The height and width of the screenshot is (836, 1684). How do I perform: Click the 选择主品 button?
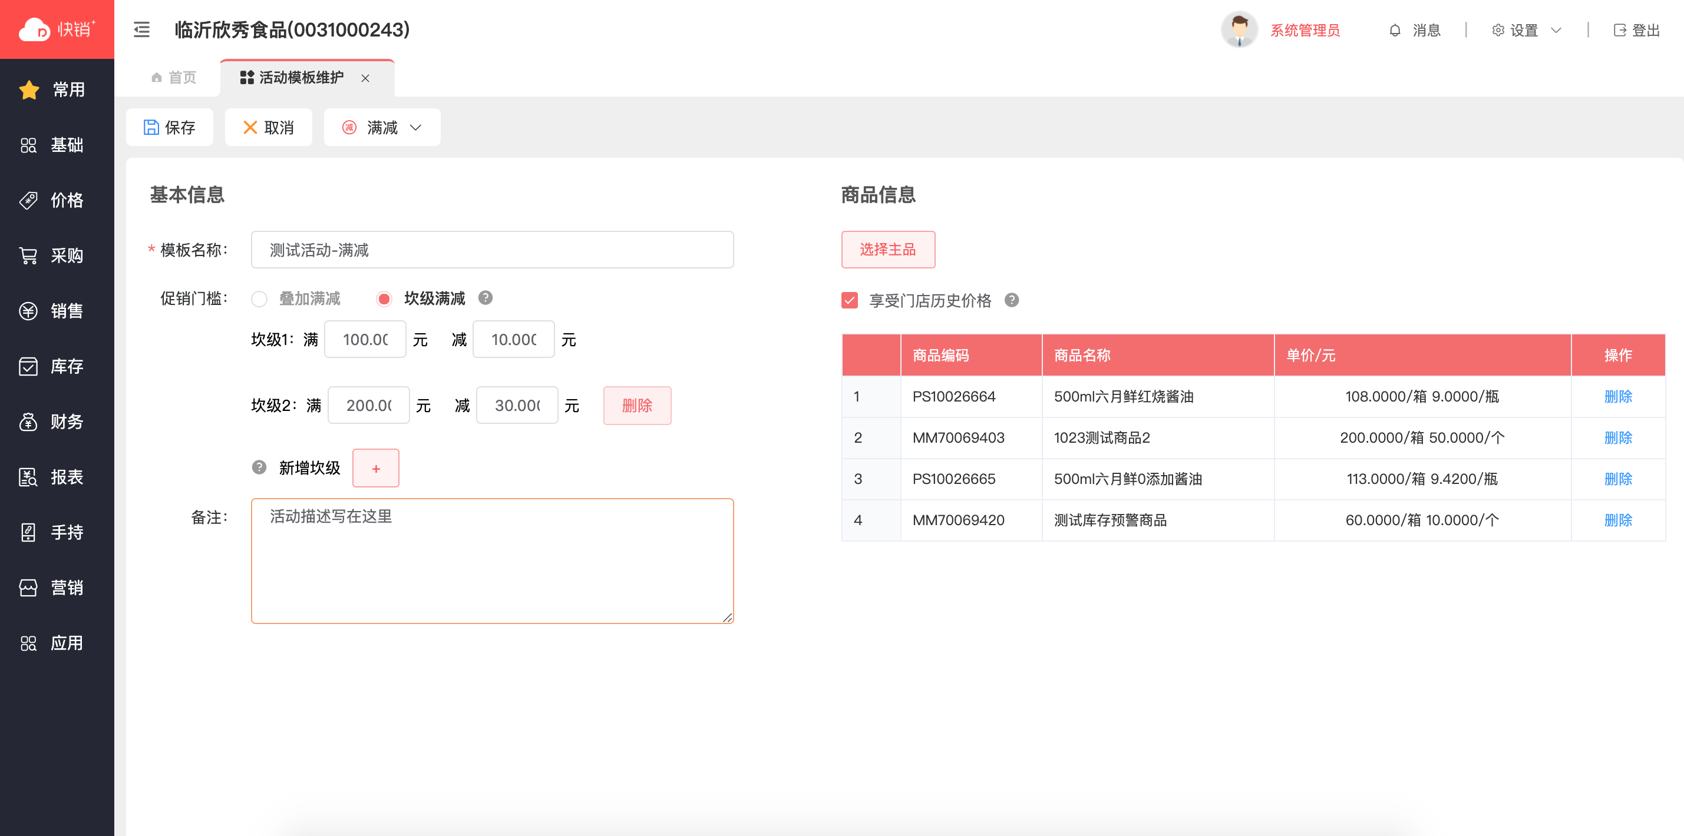(x=887, y=250)
